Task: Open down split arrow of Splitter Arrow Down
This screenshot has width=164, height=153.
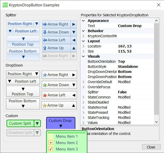Action: click(74, 32)
